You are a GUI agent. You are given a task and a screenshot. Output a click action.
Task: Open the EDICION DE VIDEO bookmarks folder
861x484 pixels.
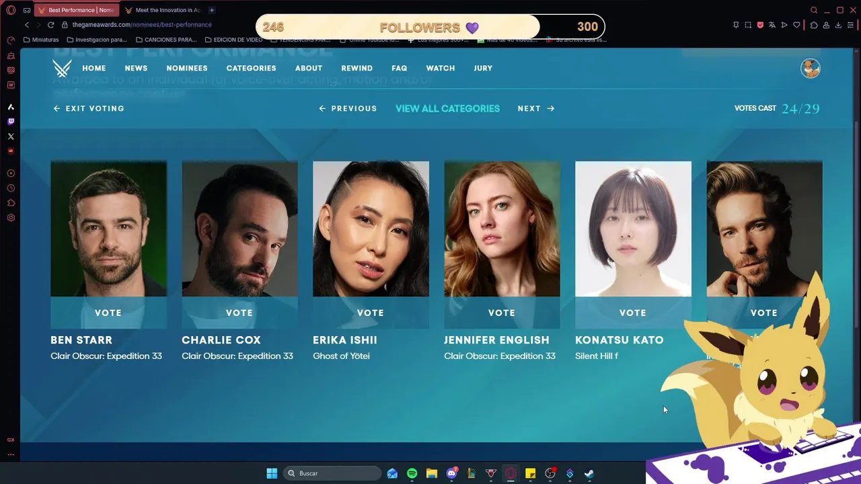[x=233, y=40]
